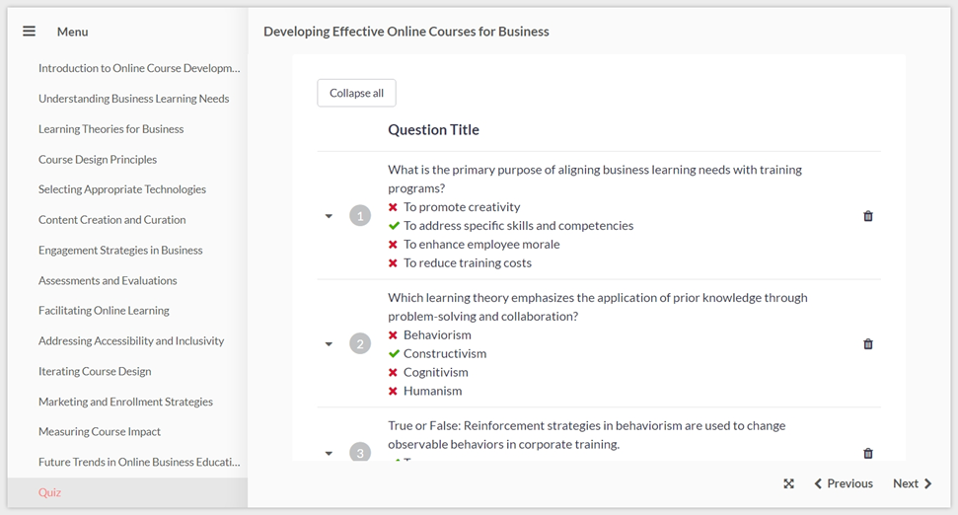Collapse question 2 using its caret

pos(329,344)
